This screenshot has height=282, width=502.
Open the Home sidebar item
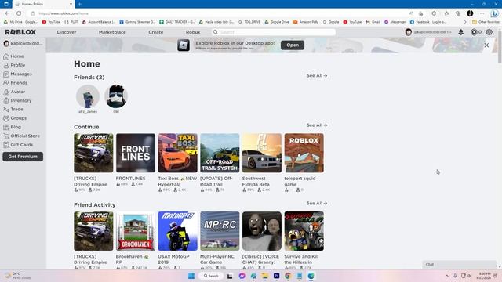(x=13, y=56)
